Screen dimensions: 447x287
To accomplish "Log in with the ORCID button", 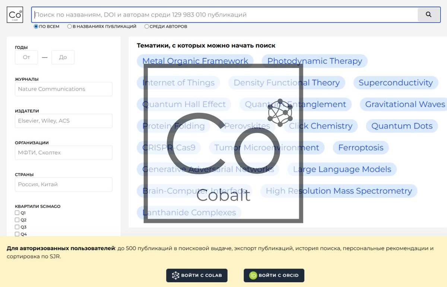I will [274, 275].
